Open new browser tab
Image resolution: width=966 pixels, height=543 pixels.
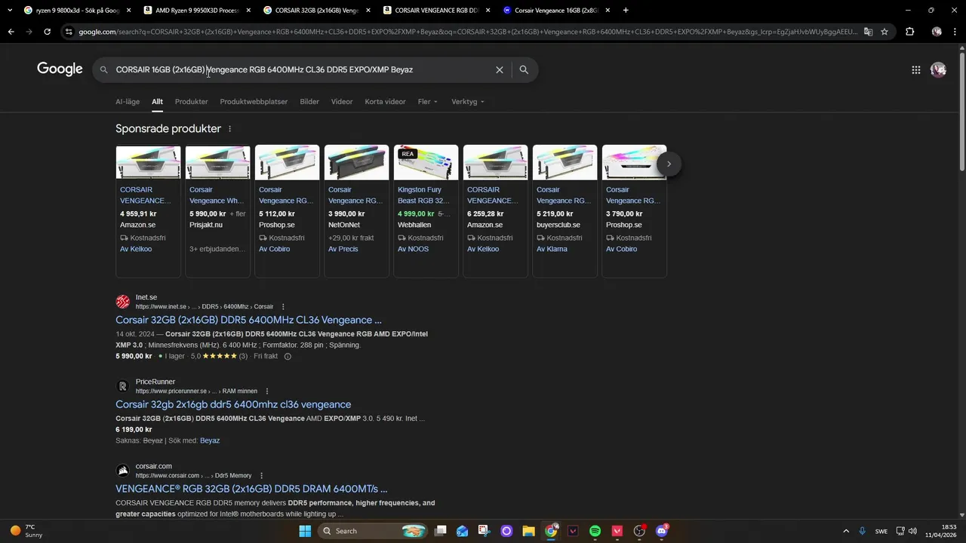626,11
